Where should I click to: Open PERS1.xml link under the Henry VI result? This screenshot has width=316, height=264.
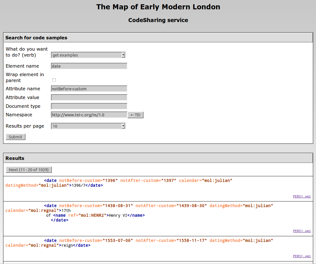(x=302, y=231)
